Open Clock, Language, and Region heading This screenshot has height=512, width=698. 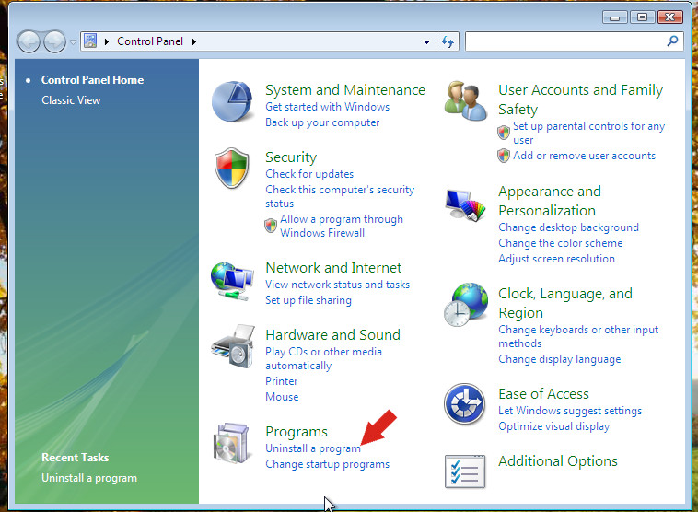coord(564,303)
